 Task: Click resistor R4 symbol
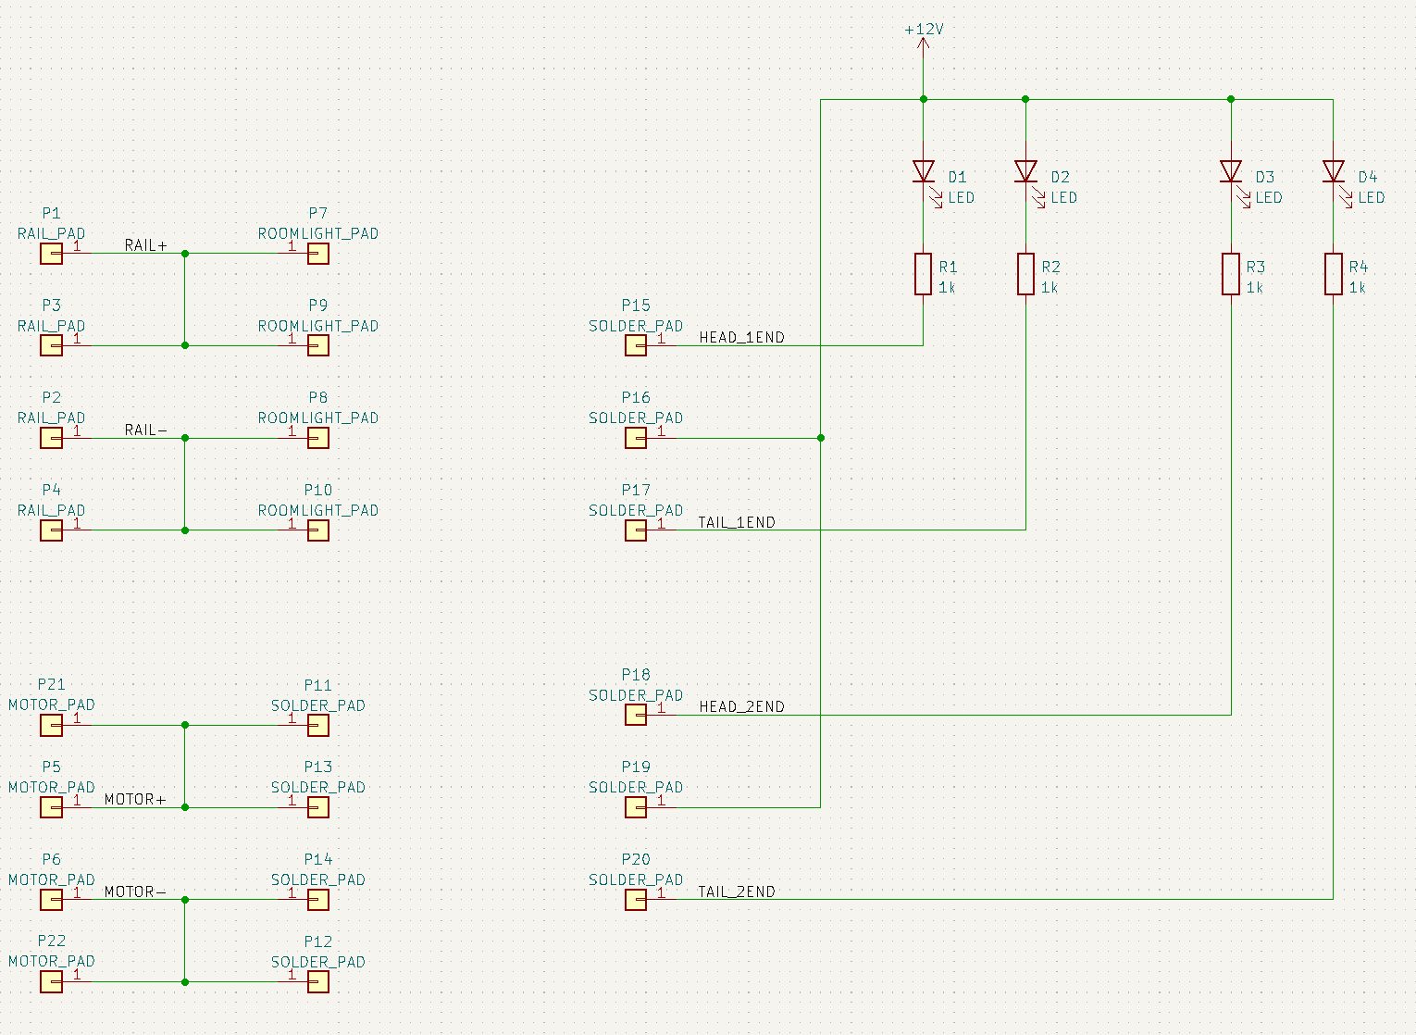coord(1333,274)
